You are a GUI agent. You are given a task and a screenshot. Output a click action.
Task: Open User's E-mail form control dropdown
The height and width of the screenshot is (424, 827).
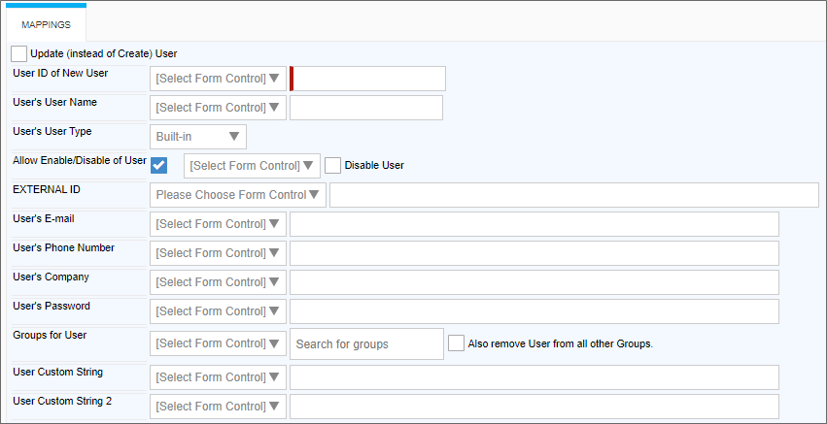click(x=219, y=224)
